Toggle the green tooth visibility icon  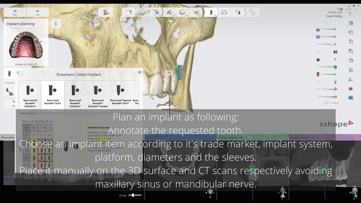coord(335,82)
